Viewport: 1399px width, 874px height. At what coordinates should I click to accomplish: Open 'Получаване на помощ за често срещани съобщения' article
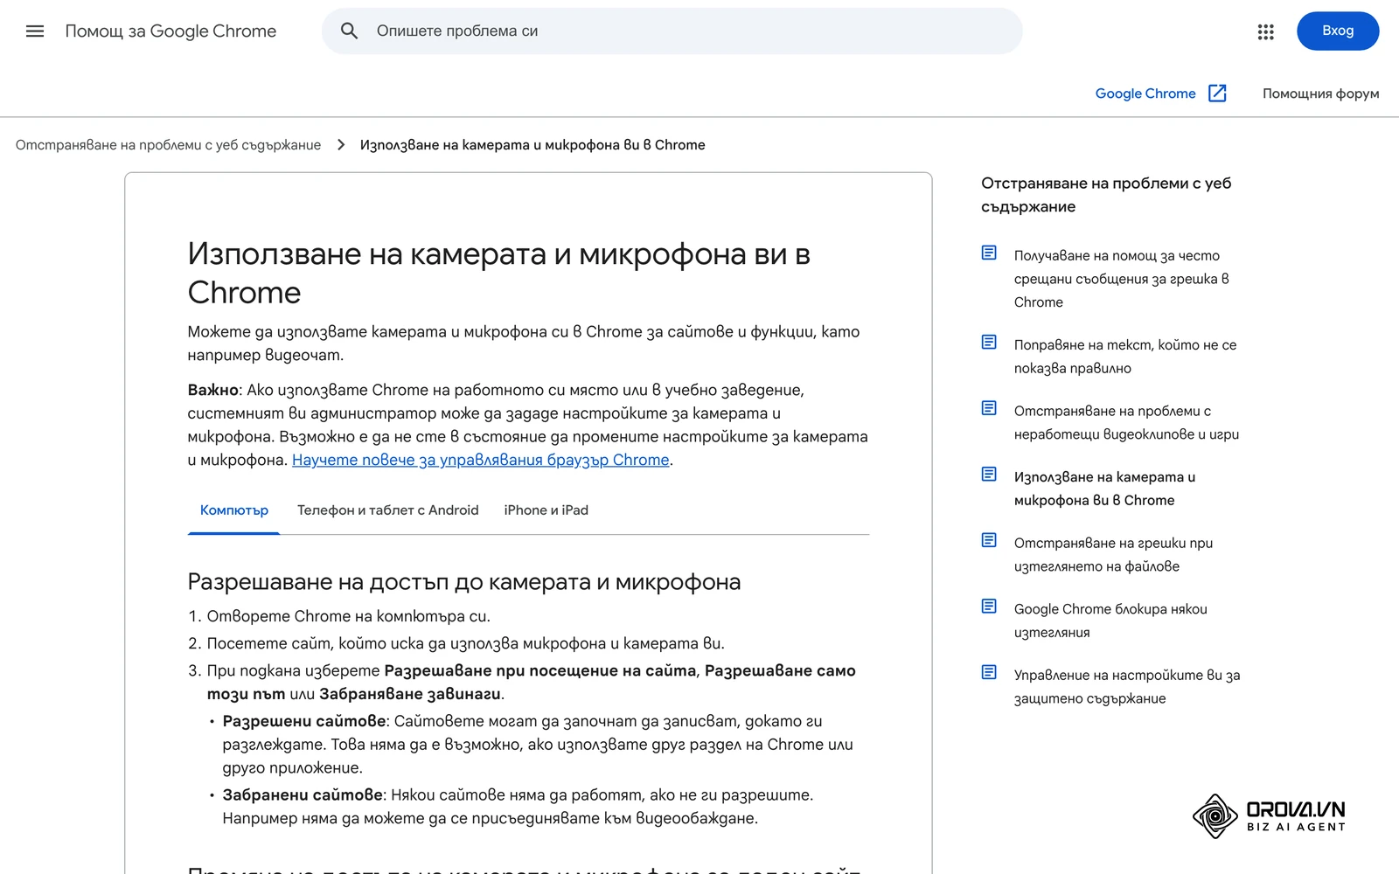pyautogui.click(x=1122, y=279)
